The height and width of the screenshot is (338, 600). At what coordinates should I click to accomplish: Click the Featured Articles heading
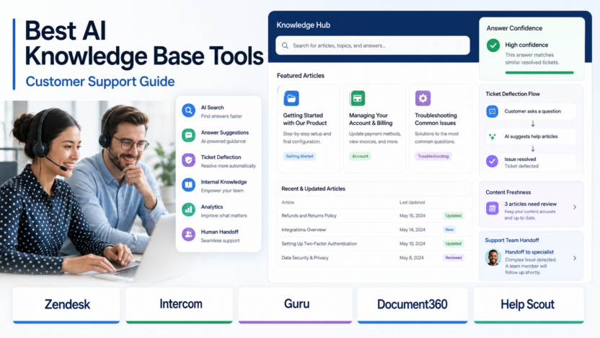(x=301, y=76)
